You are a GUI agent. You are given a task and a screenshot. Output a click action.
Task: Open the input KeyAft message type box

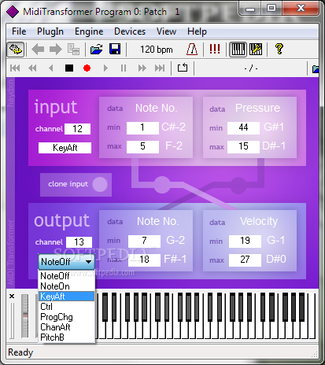65,148
